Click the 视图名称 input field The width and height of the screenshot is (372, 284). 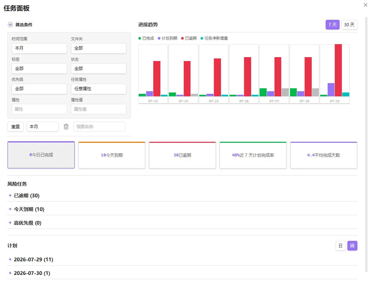point(99,127)
